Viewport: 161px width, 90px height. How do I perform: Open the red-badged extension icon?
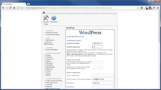[150, 8]
